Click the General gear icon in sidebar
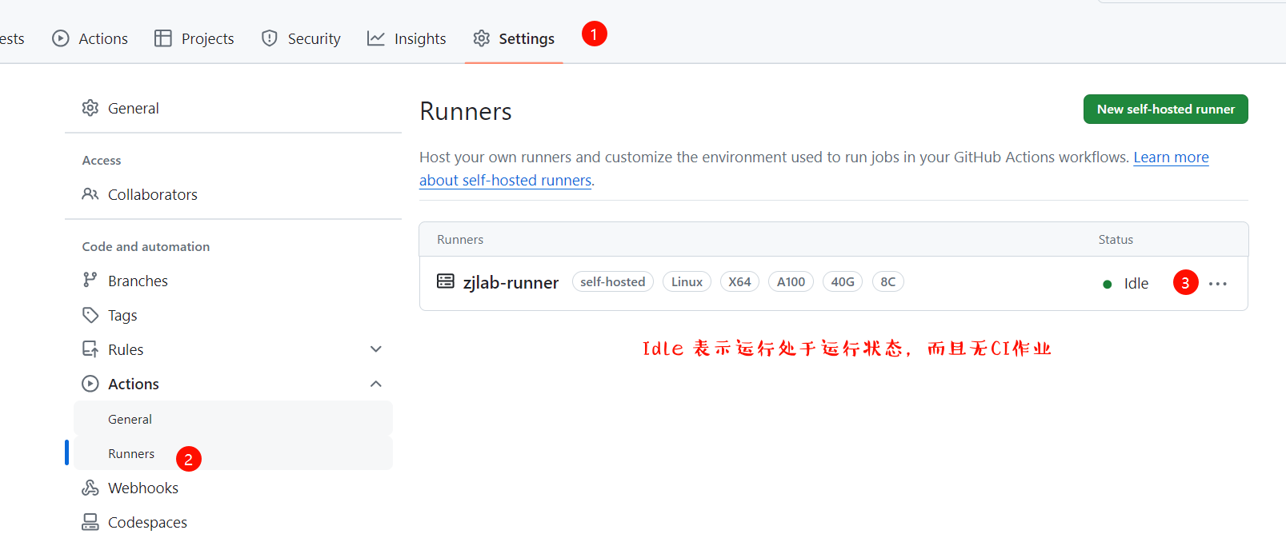Viewport: 1286px width, 538px height. pos(90,108)
